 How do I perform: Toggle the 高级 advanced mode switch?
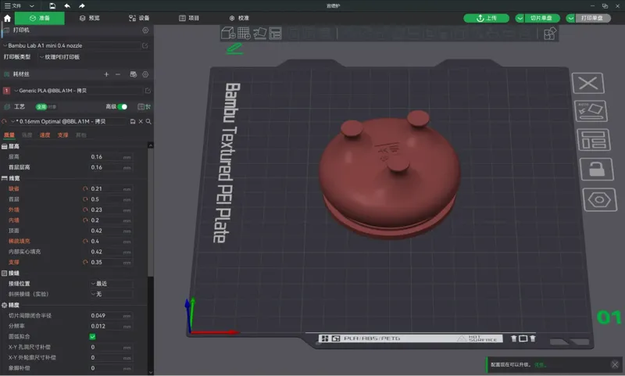123,106
